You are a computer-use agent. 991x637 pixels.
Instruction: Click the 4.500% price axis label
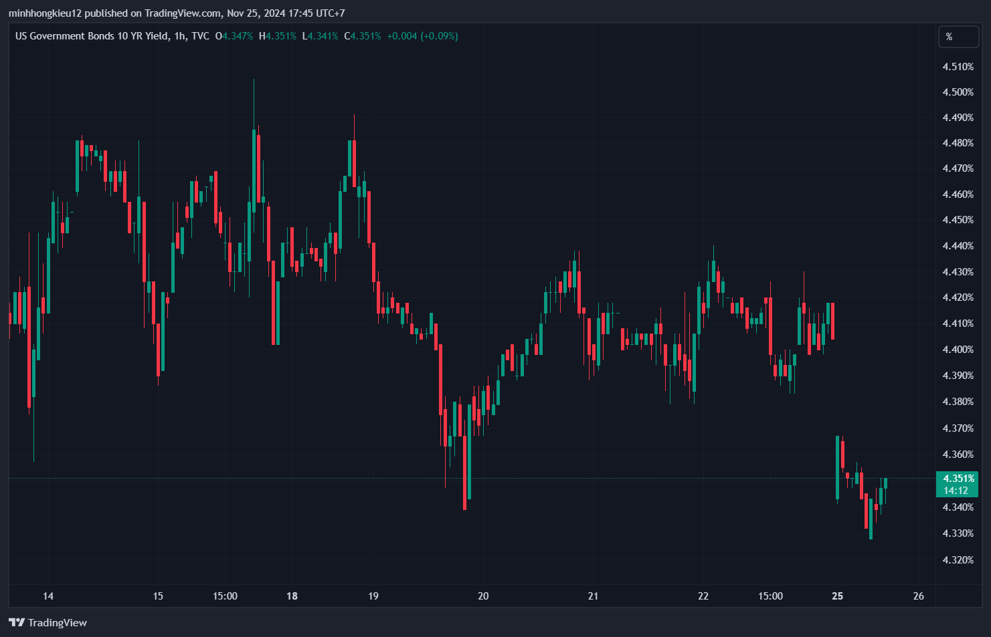[958, 92]
